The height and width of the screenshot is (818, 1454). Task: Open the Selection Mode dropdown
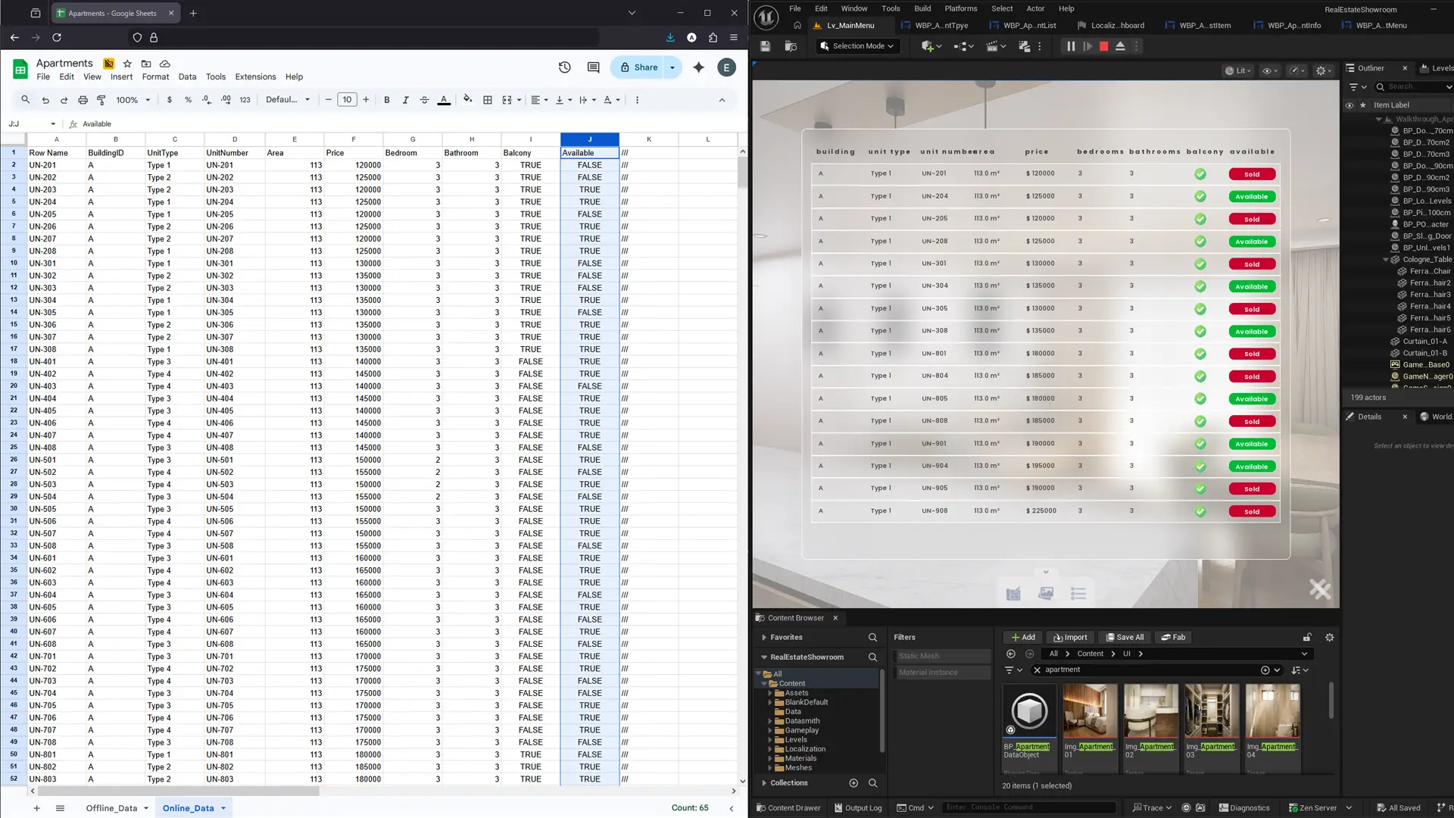coord(857,46)
